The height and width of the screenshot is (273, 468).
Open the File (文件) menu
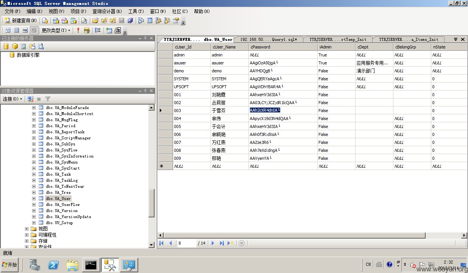pyautogui.click(x=12, y=11)
